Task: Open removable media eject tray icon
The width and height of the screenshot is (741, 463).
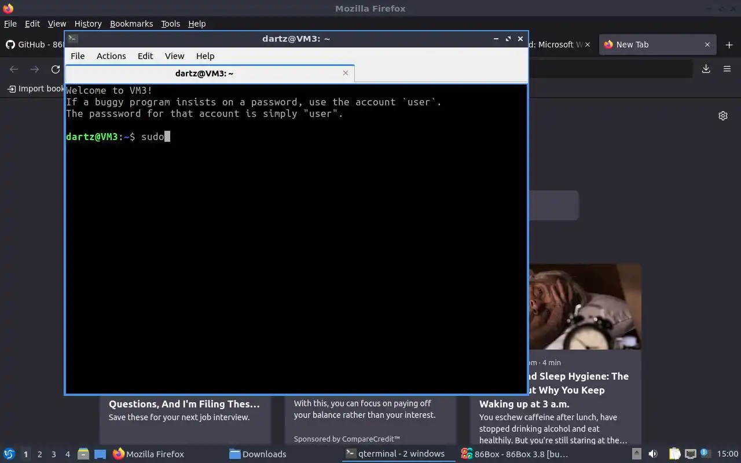Action: pyautogui.click(x=637, y=454)
